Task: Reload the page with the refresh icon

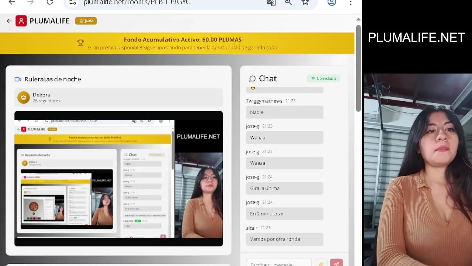Action: pos(50,2)
